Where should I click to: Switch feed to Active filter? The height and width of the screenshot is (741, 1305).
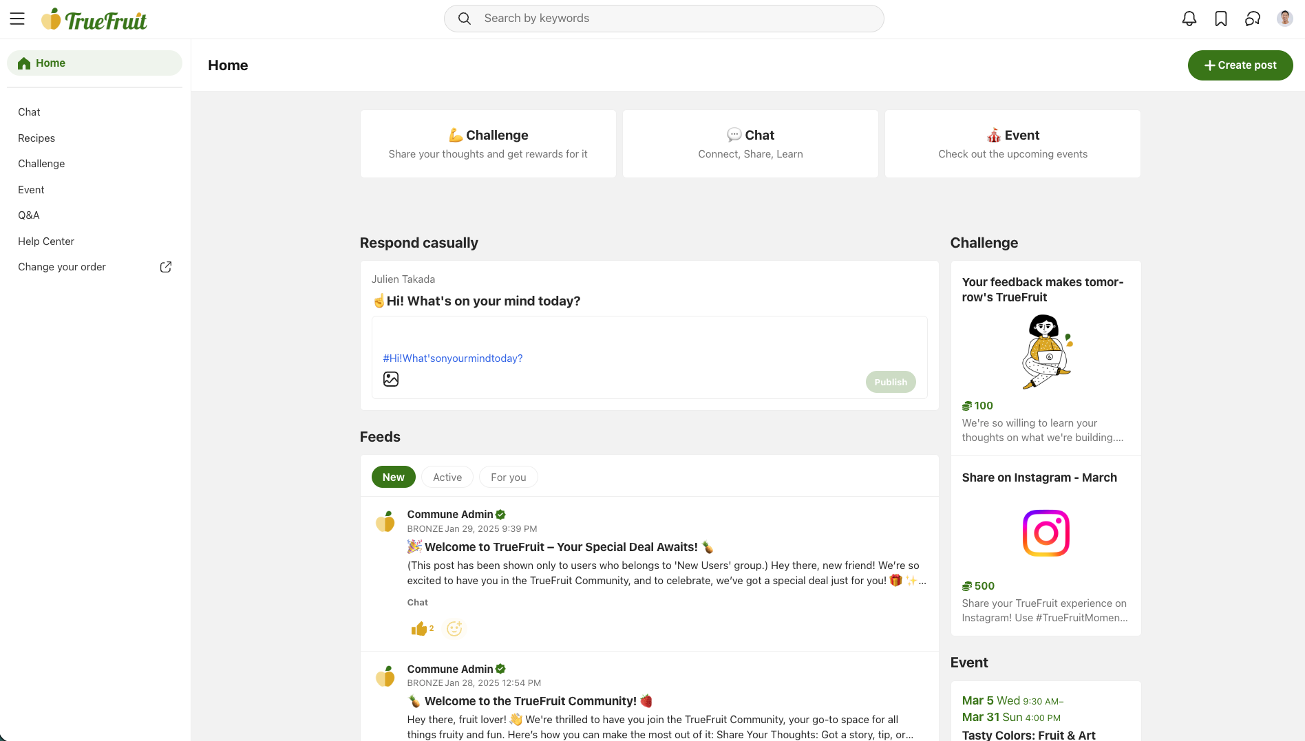pos(447,477)
